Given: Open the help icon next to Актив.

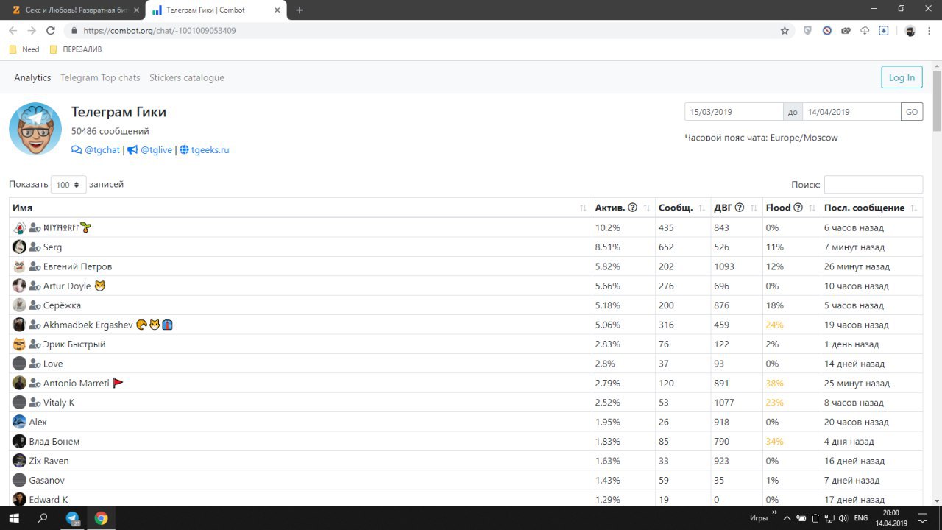Looking at the screenshot, I should (632, 208).
